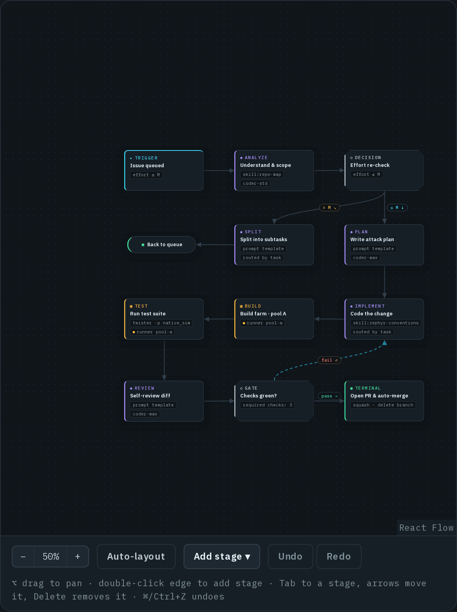457x612 pixels.
Task: Click the '≤ M ↓' edge label
Action: (x=397, y=208)
